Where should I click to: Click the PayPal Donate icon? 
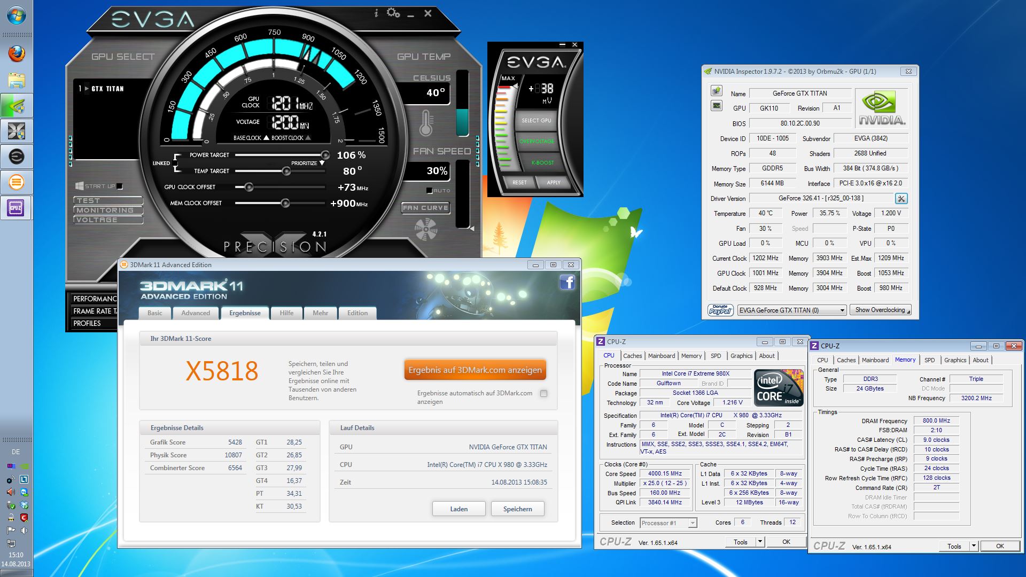(720, 310)
